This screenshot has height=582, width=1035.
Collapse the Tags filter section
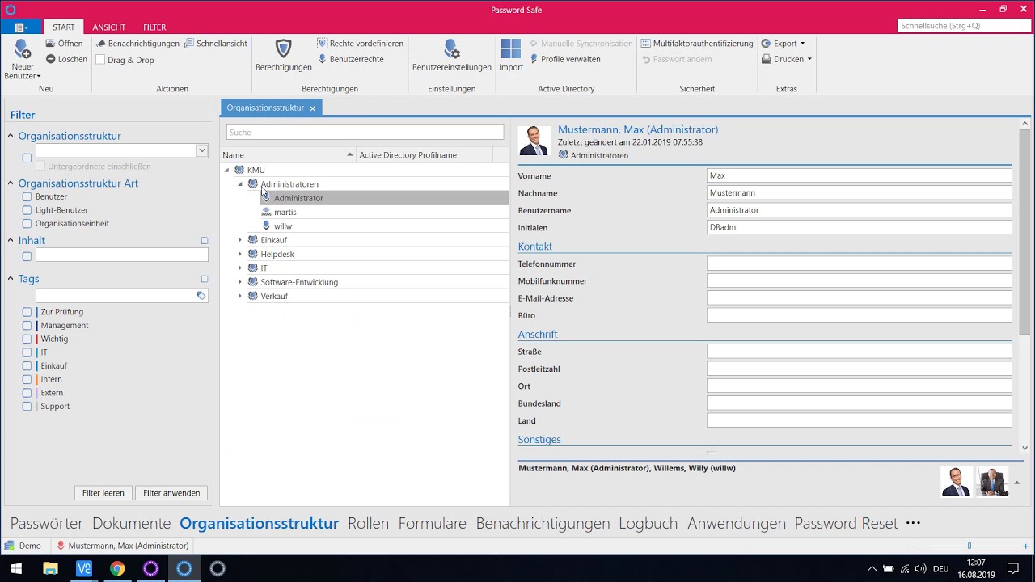pos(11,279)
